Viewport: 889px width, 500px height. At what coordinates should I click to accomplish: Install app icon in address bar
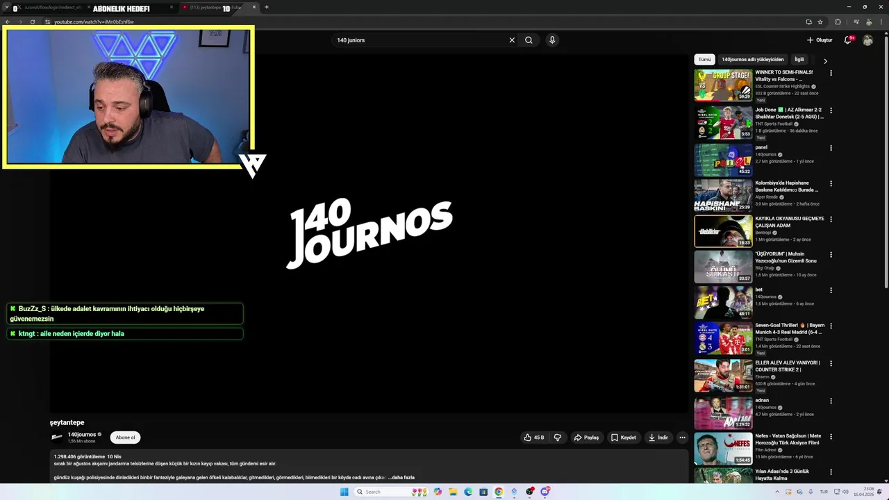[808, 22]
